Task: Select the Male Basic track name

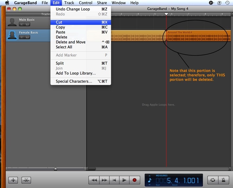Action: pos(27,20)
